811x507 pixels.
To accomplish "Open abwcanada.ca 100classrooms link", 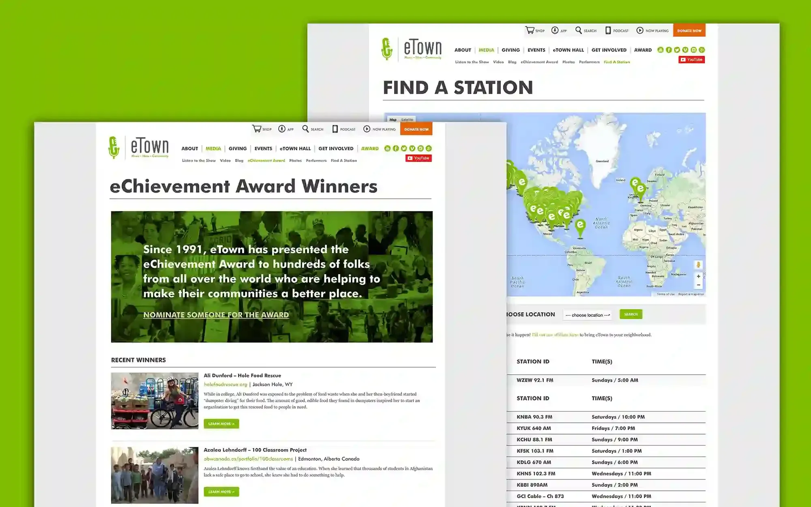I will 248,459.
